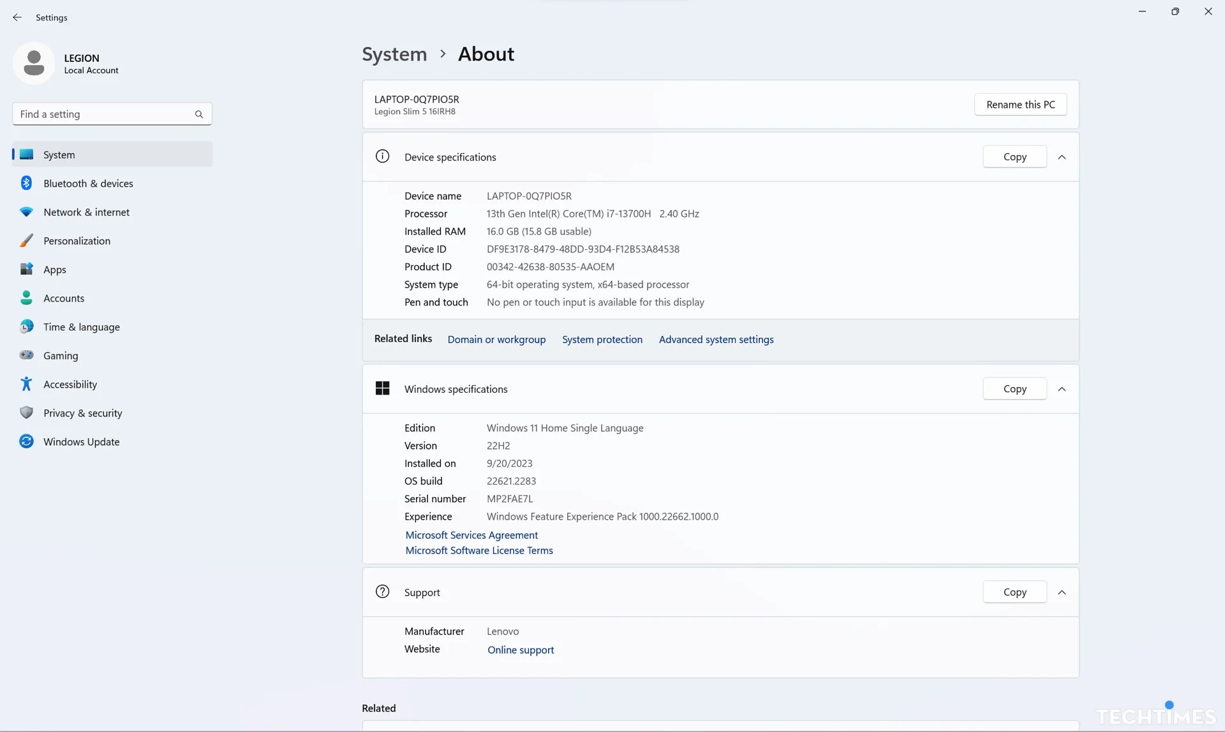Go to System settings category

(x=112, y=154)
